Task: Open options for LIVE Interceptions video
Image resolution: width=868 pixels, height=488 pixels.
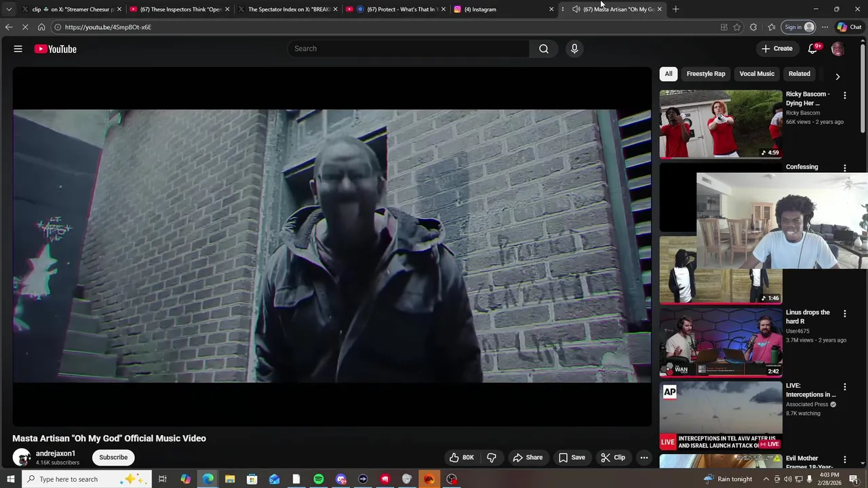Action: [845, 387]
